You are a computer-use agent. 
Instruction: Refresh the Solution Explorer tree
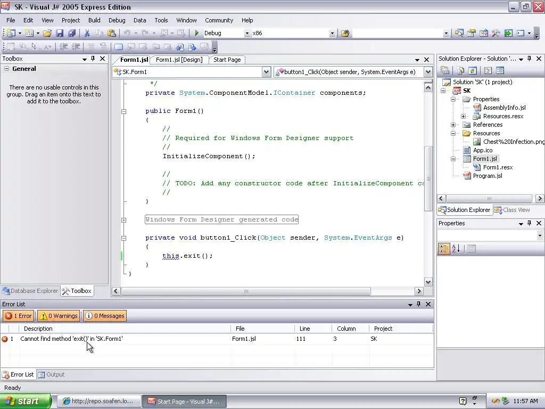tap(472, 71)
